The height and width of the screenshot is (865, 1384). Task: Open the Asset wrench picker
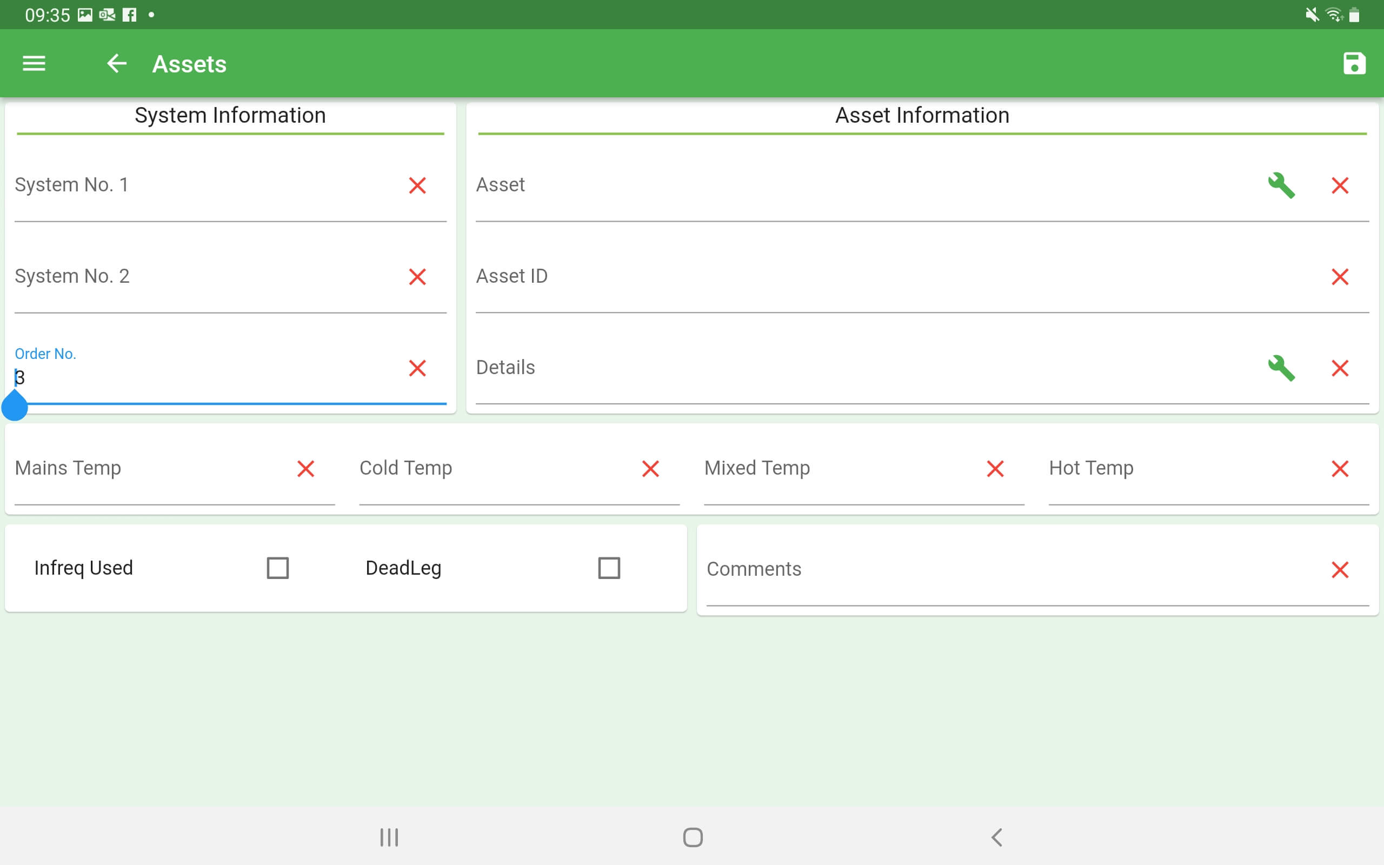pyautogui.click(x=1281, y=185)
